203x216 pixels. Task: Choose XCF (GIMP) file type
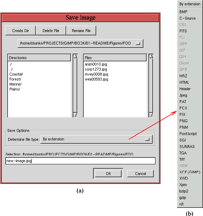190,172
